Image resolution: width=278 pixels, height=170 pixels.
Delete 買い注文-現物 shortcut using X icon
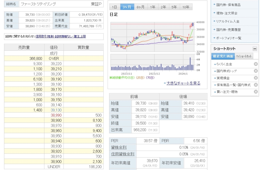pos(256,92)
